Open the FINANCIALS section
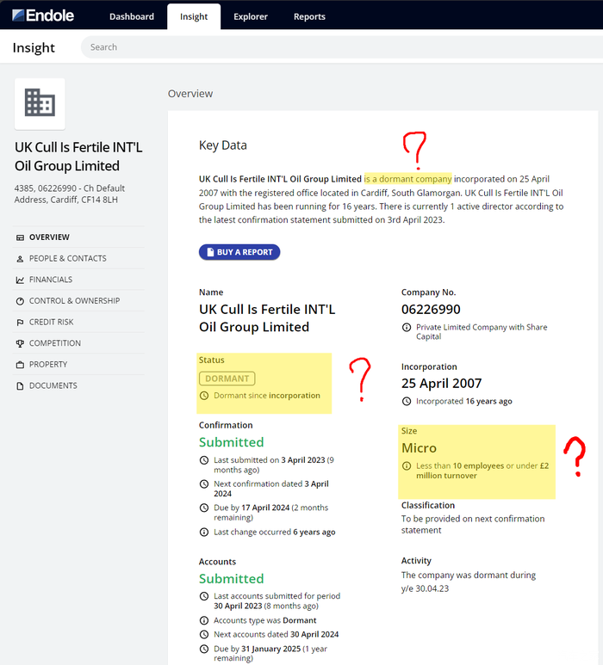The image size is (603, 665). 51,280
